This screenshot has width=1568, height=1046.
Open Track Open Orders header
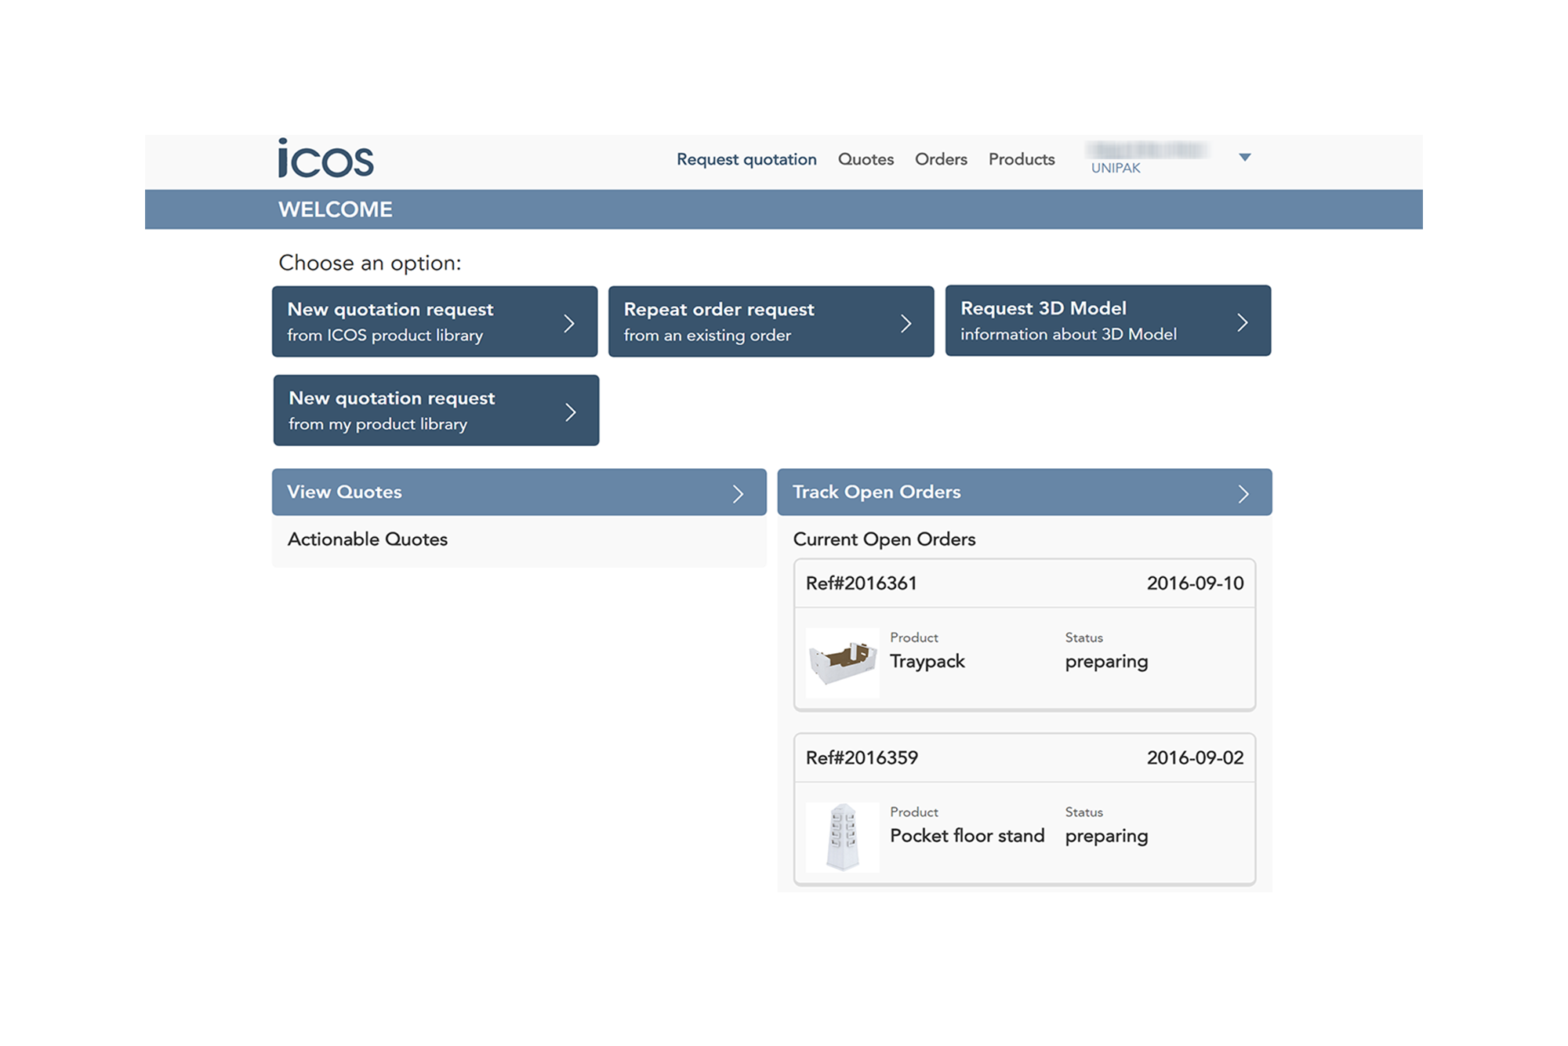[1025, 492]
